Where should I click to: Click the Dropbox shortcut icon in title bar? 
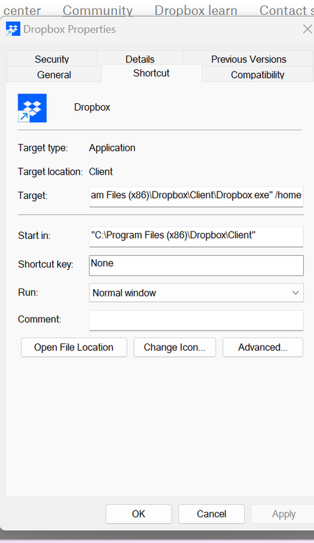(x=13, y=29)
